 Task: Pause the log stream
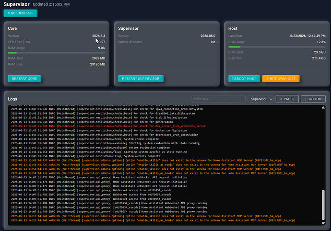tap(287, 99)
